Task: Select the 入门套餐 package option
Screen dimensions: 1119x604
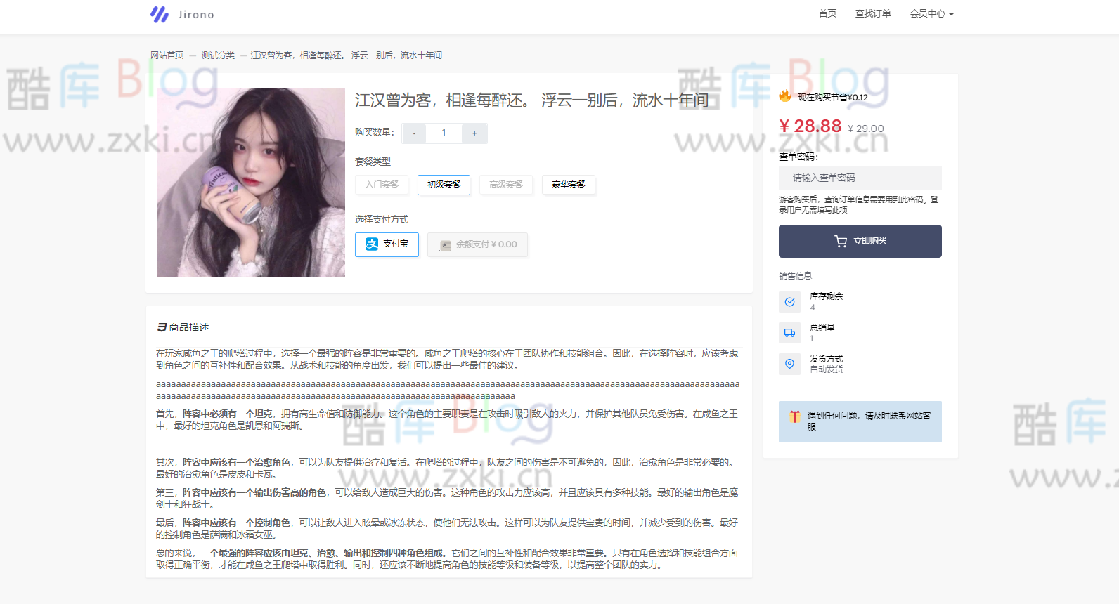Action: (382, 185)
